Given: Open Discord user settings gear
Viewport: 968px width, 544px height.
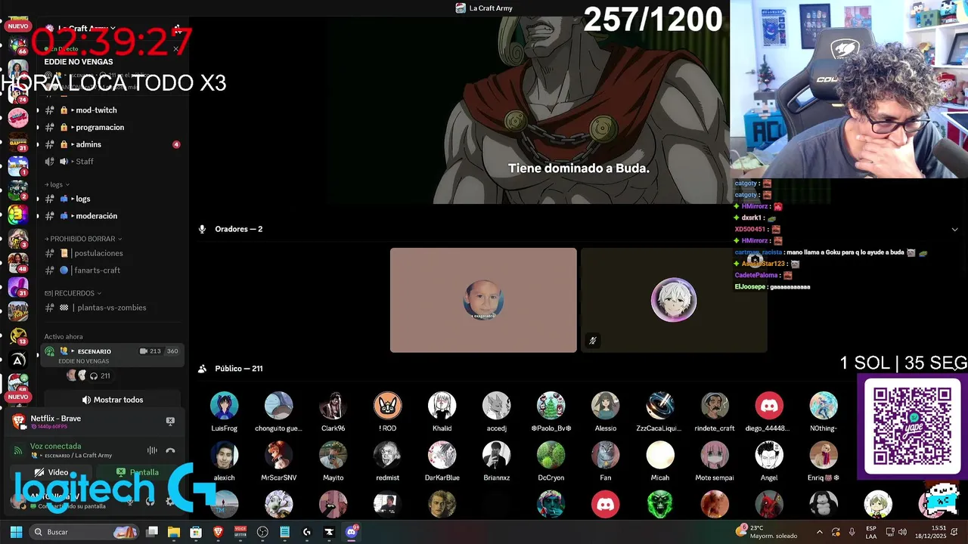Looking at the screenshot, I should pos(169,501).
